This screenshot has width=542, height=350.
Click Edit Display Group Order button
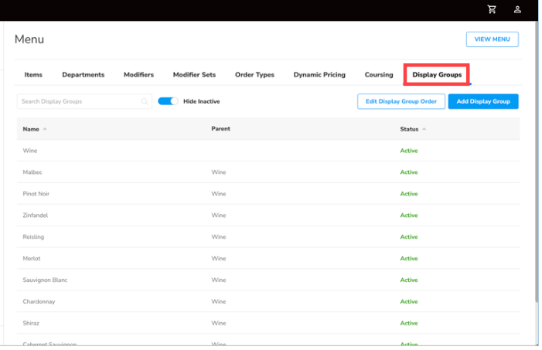(x=401, y=101)
